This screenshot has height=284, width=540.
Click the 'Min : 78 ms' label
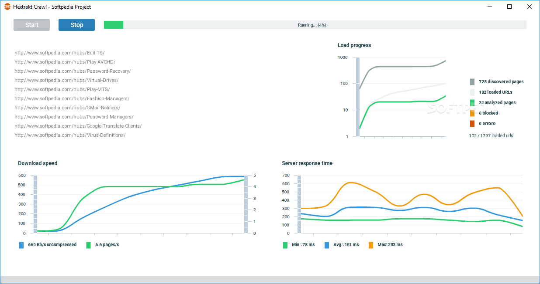[x=303, y=245]
